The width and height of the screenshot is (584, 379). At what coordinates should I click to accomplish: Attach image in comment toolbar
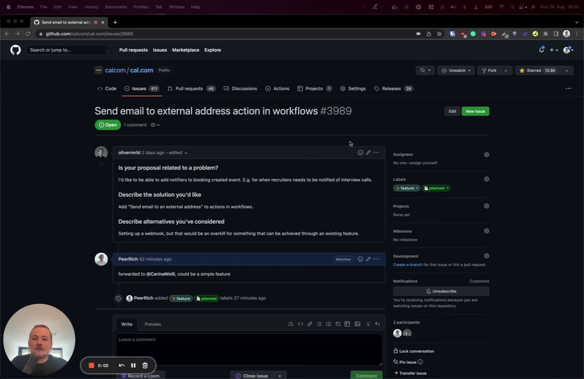click(x=357, y=324)
